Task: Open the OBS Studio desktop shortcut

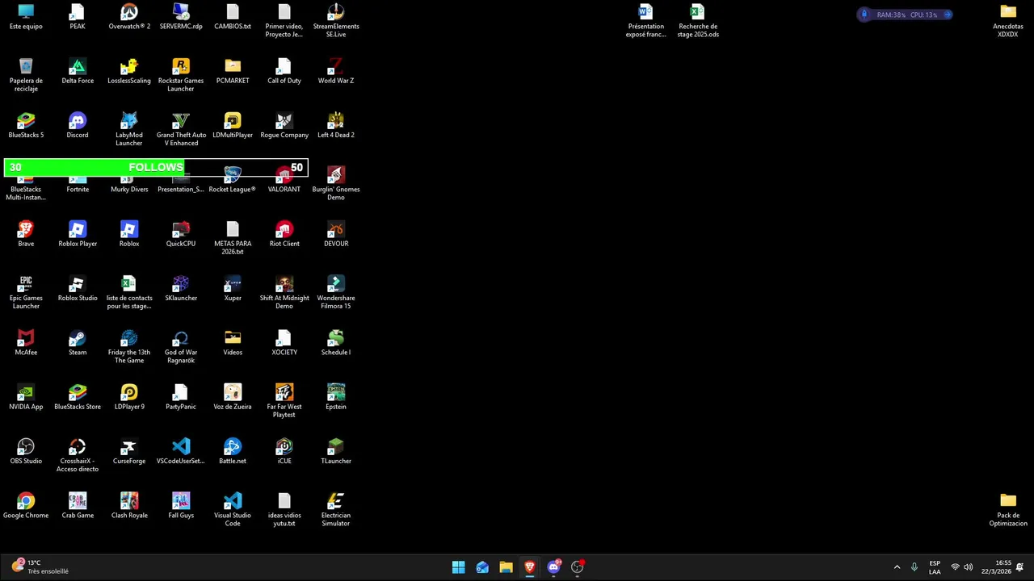Action: (26, 452)
